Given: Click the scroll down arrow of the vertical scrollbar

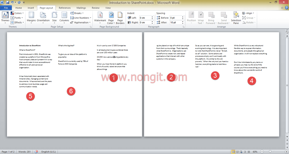Looking at the screenshot, I should (287, 137).
